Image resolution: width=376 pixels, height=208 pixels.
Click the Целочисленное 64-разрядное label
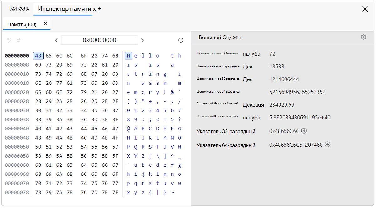pos(218,92)
